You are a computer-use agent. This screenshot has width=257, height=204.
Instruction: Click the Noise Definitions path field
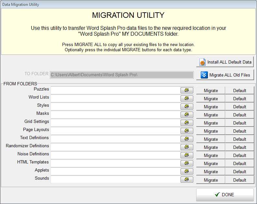pos(115,155)
